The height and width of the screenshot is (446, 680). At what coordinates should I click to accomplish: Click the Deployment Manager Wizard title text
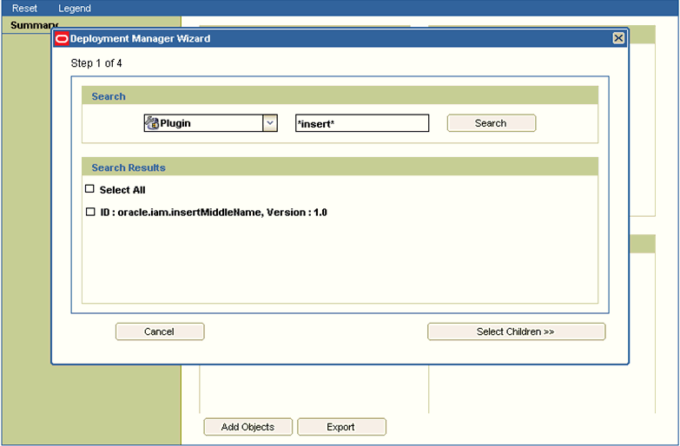click(x=140, y=38)
